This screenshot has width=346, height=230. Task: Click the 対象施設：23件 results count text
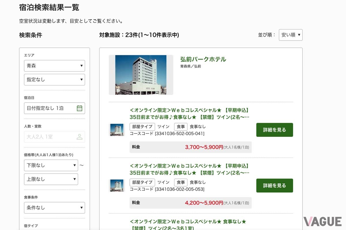[139, 35]
